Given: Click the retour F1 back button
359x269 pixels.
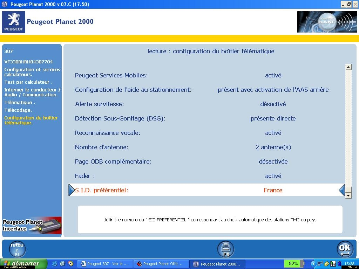Looking at the screenshot, I should click(17, 249).
